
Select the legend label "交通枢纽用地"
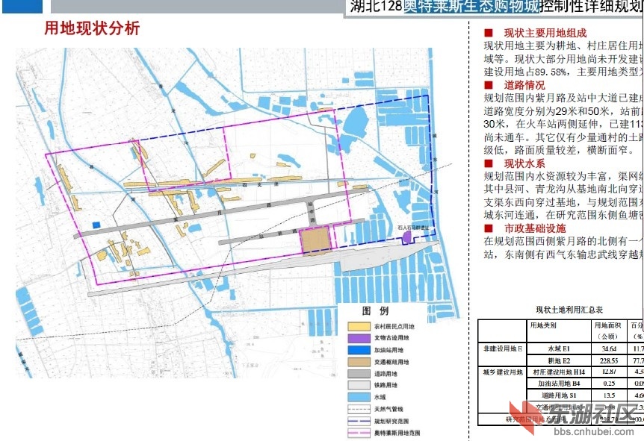(391, 362)
